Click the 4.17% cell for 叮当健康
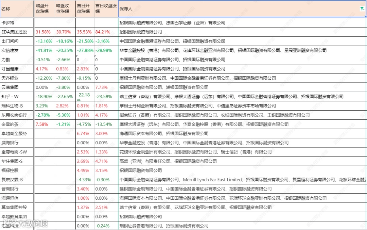 pyautogui.click(x=45, y=69)
